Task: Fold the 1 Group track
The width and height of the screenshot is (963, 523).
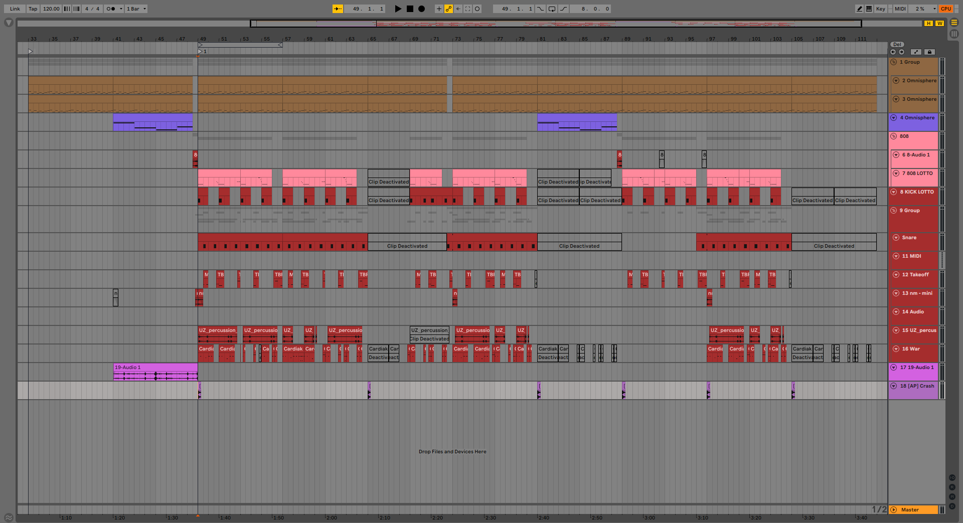Action: [894, 62]
